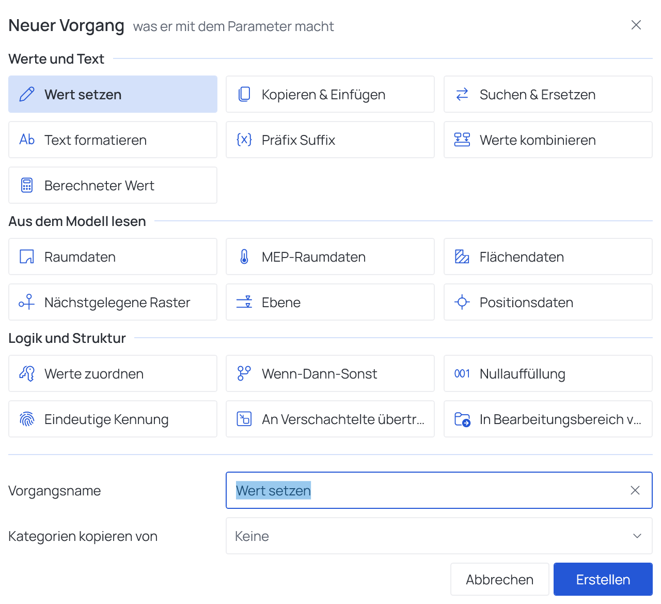Click the Abbrechen button
661x604 pixels.
pos(499,579)
